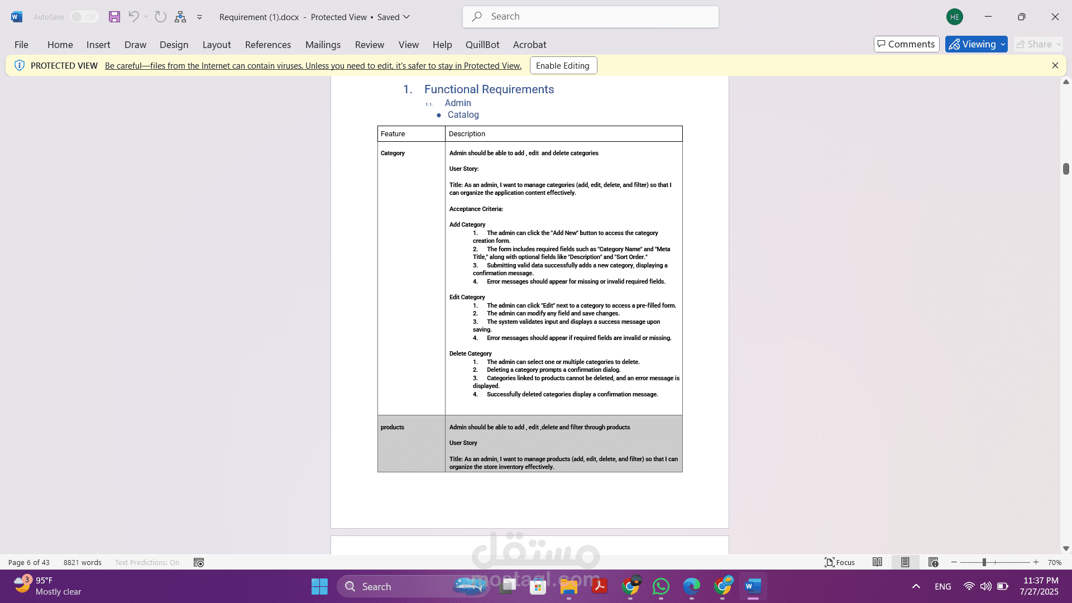1072x603 pixels.
Task: Click the 8821 words count
Action: click(x=83, y=562)
